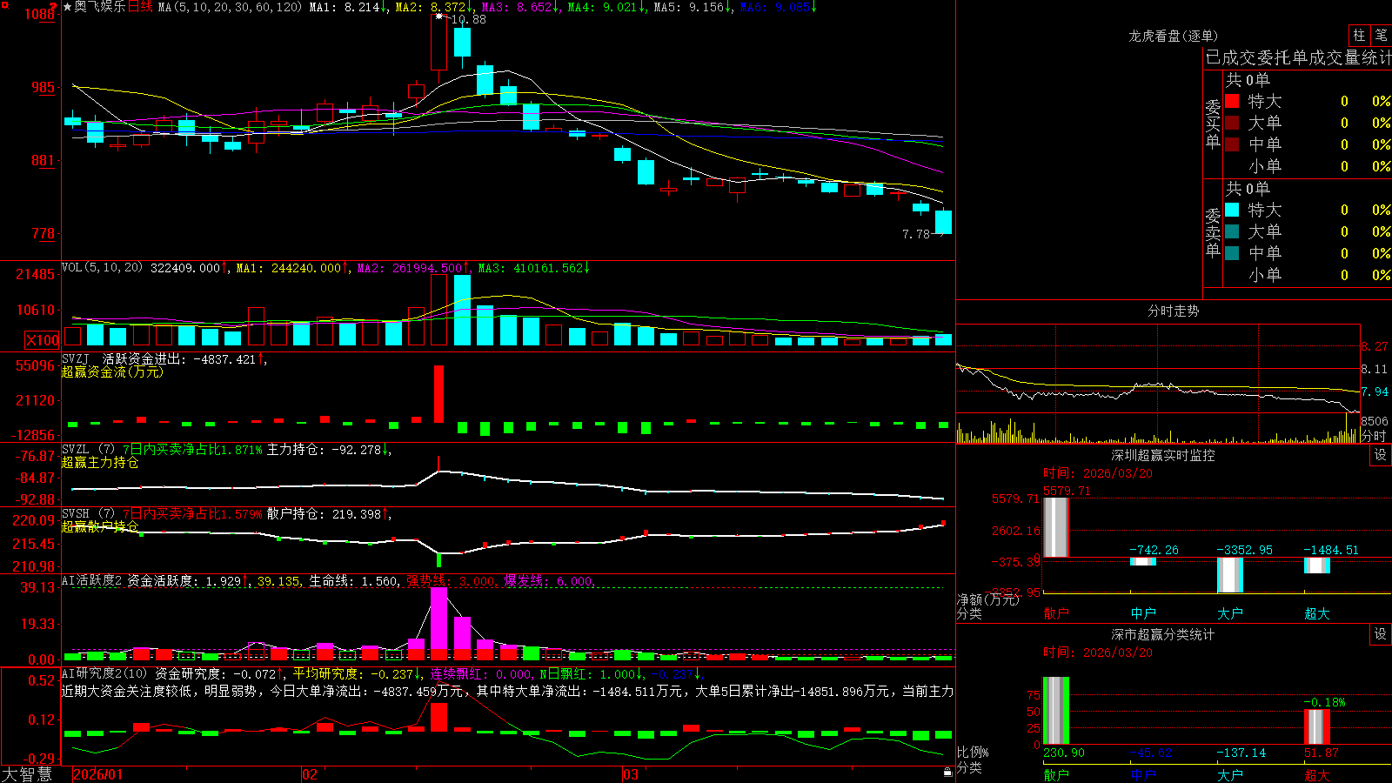Click the AI活跃度2 indicator label
Image resolution: width=1392 pixels, height=783 pixels.
tap(91, 580)
